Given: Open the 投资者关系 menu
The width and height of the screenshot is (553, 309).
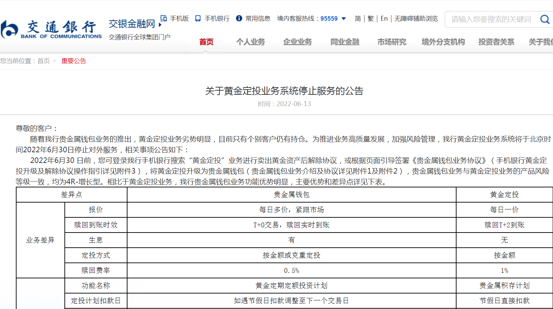Looking at the screenshot, I should click(496, 42).
